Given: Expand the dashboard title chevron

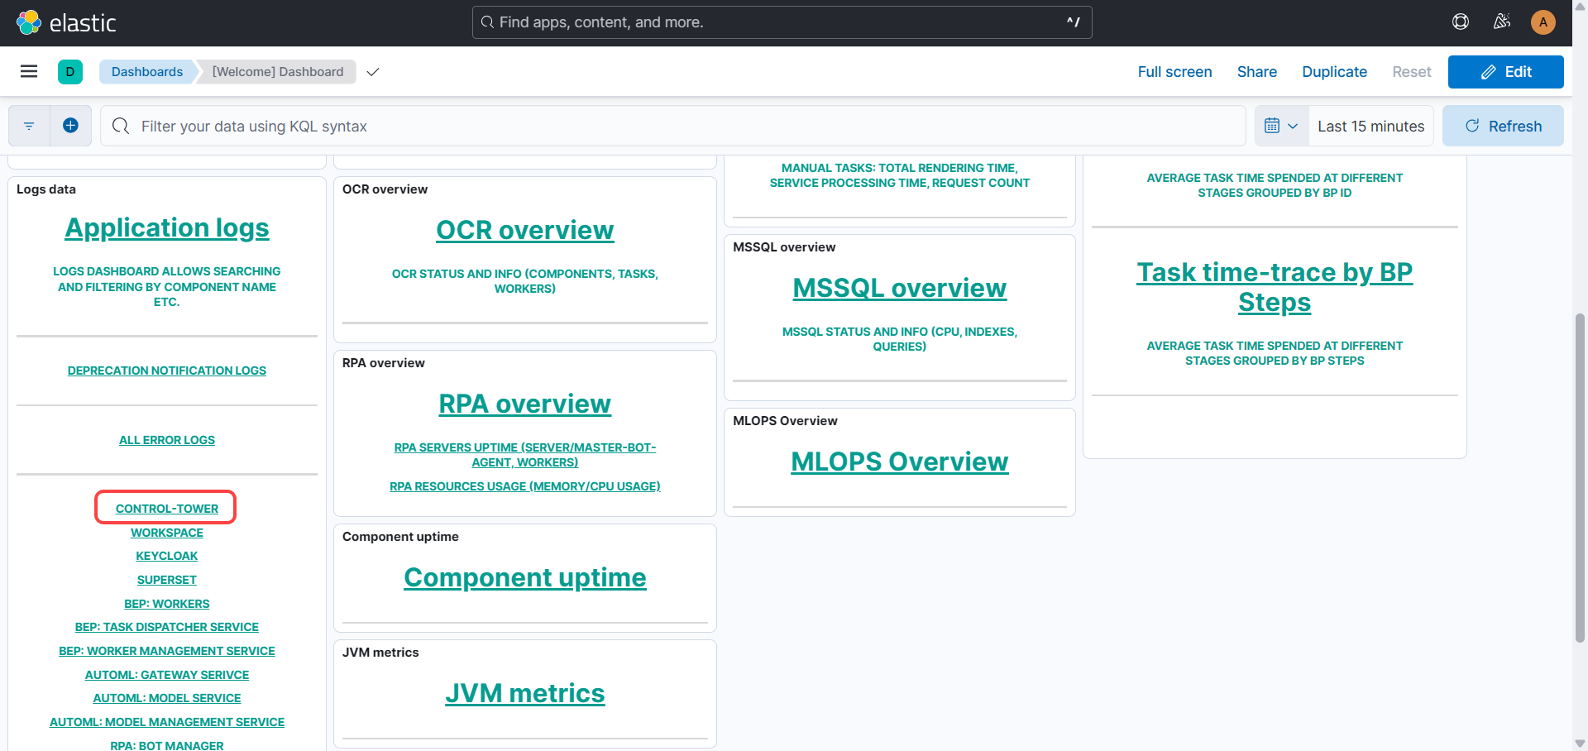Looking at the screenshot, I should tap(373, 72).
